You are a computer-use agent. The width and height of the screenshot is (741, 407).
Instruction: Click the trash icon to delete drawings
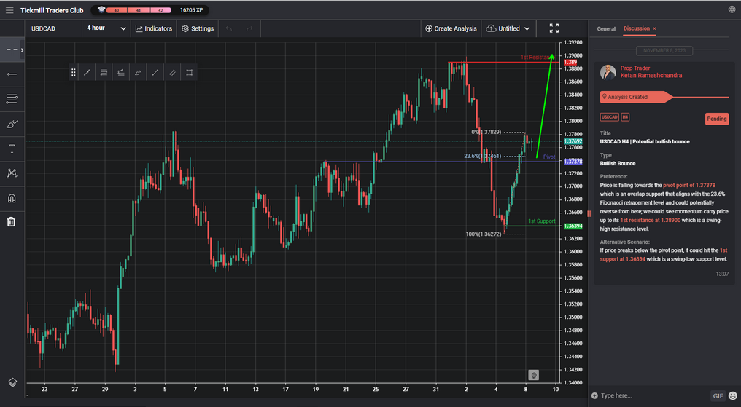tap(12, 221)
